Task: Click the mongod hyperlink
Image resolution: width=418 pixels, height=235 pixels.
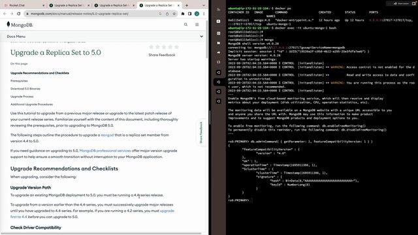Action: point(107,135)
